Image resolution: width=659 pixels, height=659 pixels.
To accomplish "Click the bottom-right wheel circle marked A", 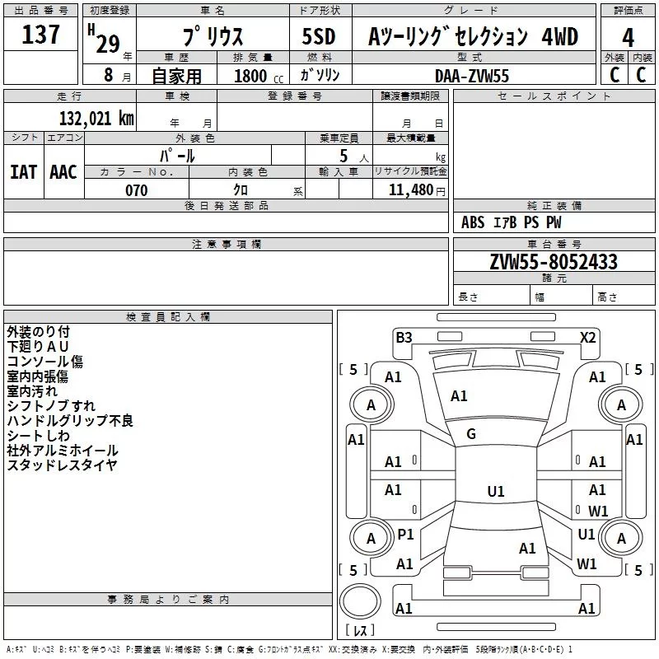I will pyautogui.click(x=621, y=539).
